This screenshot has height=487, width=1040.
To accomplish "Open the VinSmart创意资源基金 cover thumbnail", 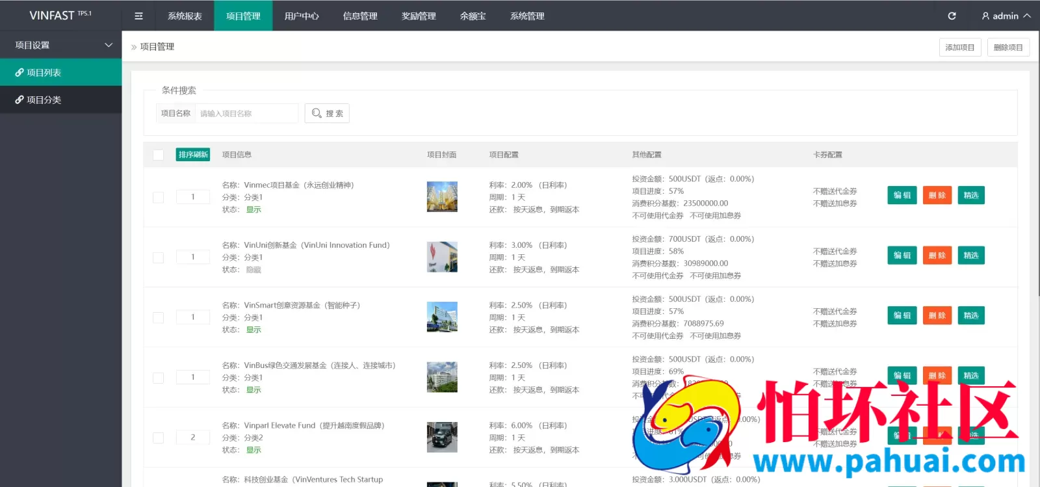I will point(442,317).
